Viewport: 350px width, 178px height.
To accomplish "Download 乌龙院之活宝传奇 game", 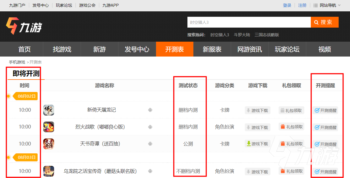I will [257, 172].
